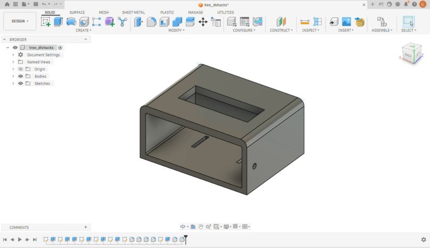Add a comment with the plus button
The image size is (430, 248).
(85, 227)
